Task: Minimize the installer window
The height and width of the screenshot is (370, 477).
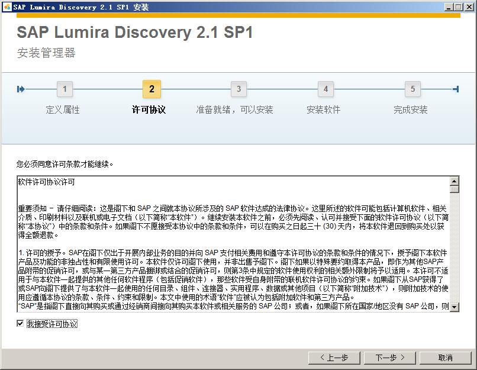Action: point(448,7)
